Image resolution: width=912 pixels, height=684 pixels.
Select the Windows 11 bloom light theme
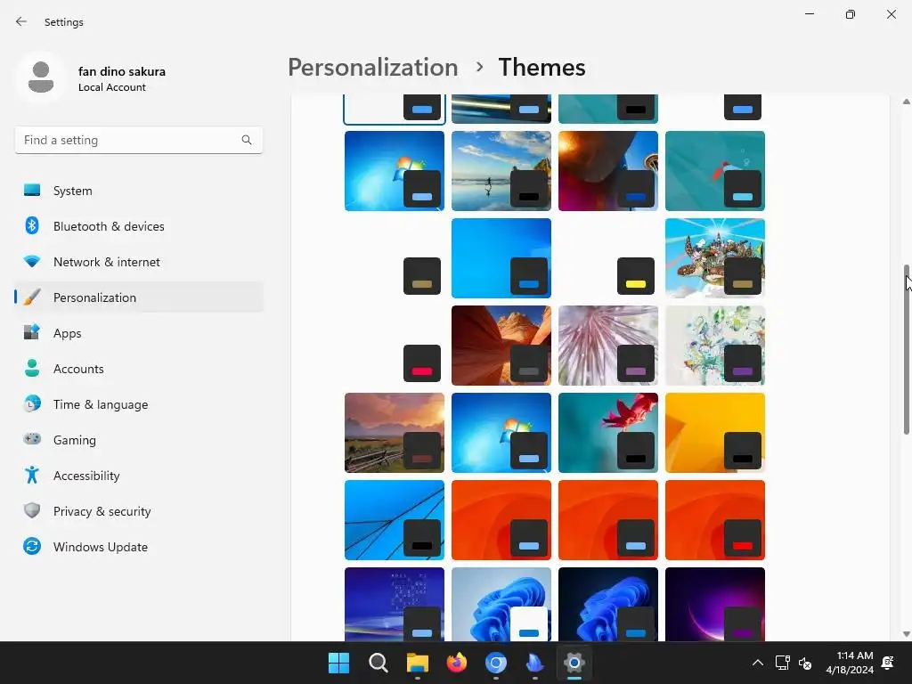(x=501, y=605)
